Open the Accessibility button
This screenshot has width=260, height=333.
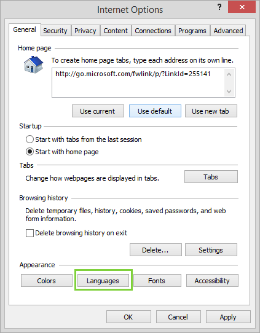[x=212, y=281]
